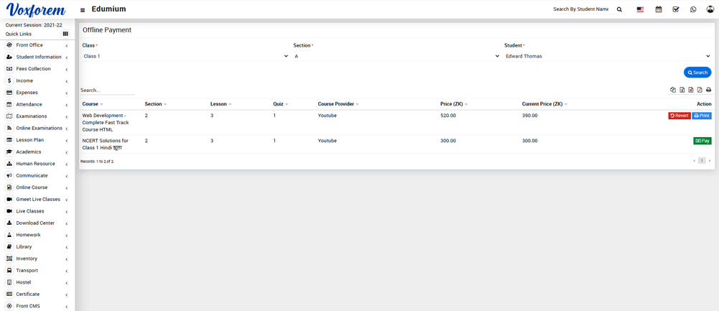Open Quick Links grid icon
Screen dimensions: 719x311
[x=65, y=34]
